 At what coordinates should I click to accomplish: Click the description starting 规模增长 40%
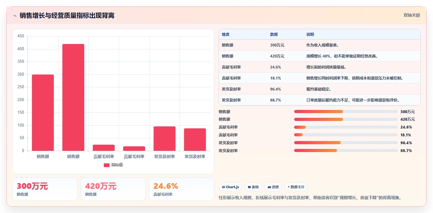coord(342,56)
